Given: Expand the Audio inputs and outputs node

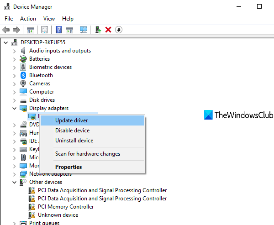Looking at the screenshot, I should pyautogui.click(x=14, y=51).
